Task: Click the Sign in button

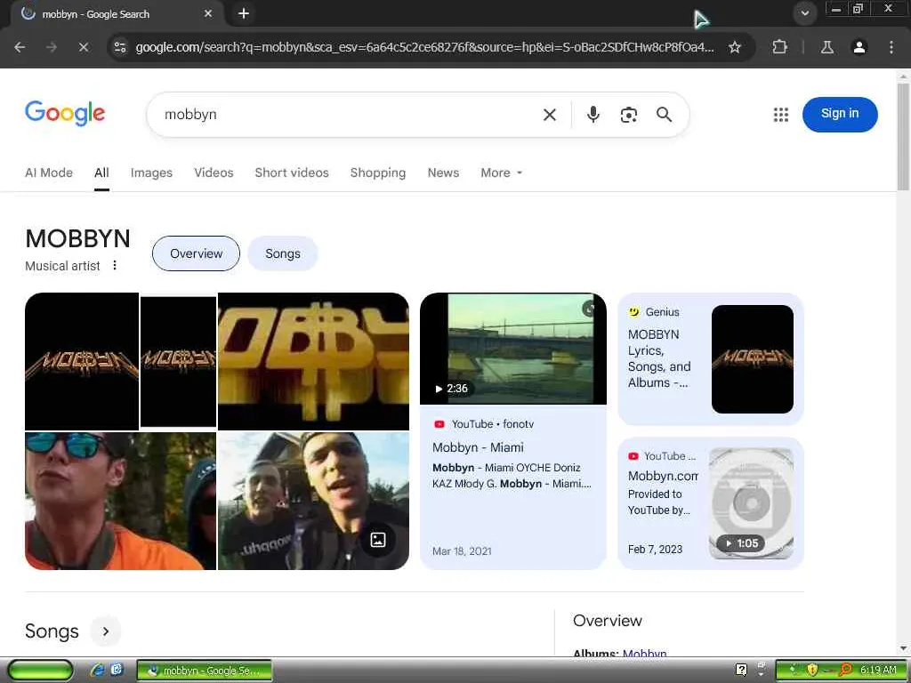Action: (840, 114)
